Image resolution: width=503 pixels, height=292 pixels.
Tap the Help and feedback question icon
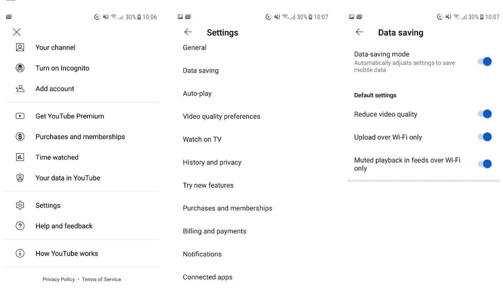[20, 226]
